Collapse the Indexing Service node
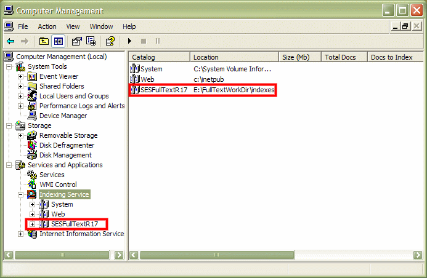Screen dimensions: 427x278 (x=21, y=194)
